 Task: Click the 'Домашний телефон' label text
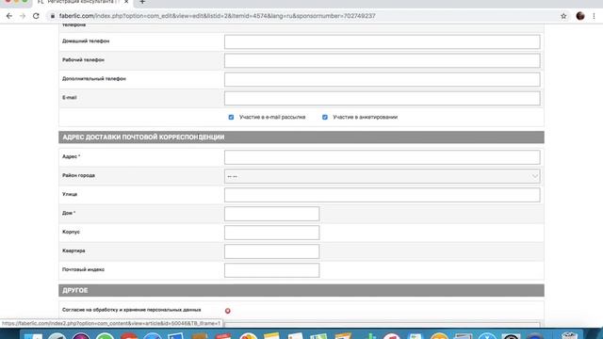pos(86,41)
